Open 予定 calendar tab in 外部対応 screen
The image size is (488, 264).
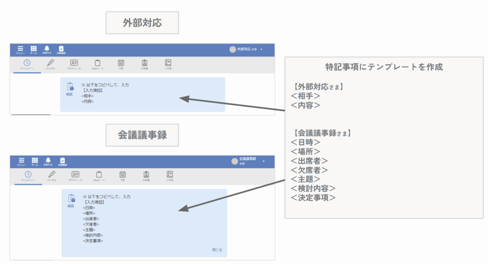pyautogui.click(x=121, y=65)
